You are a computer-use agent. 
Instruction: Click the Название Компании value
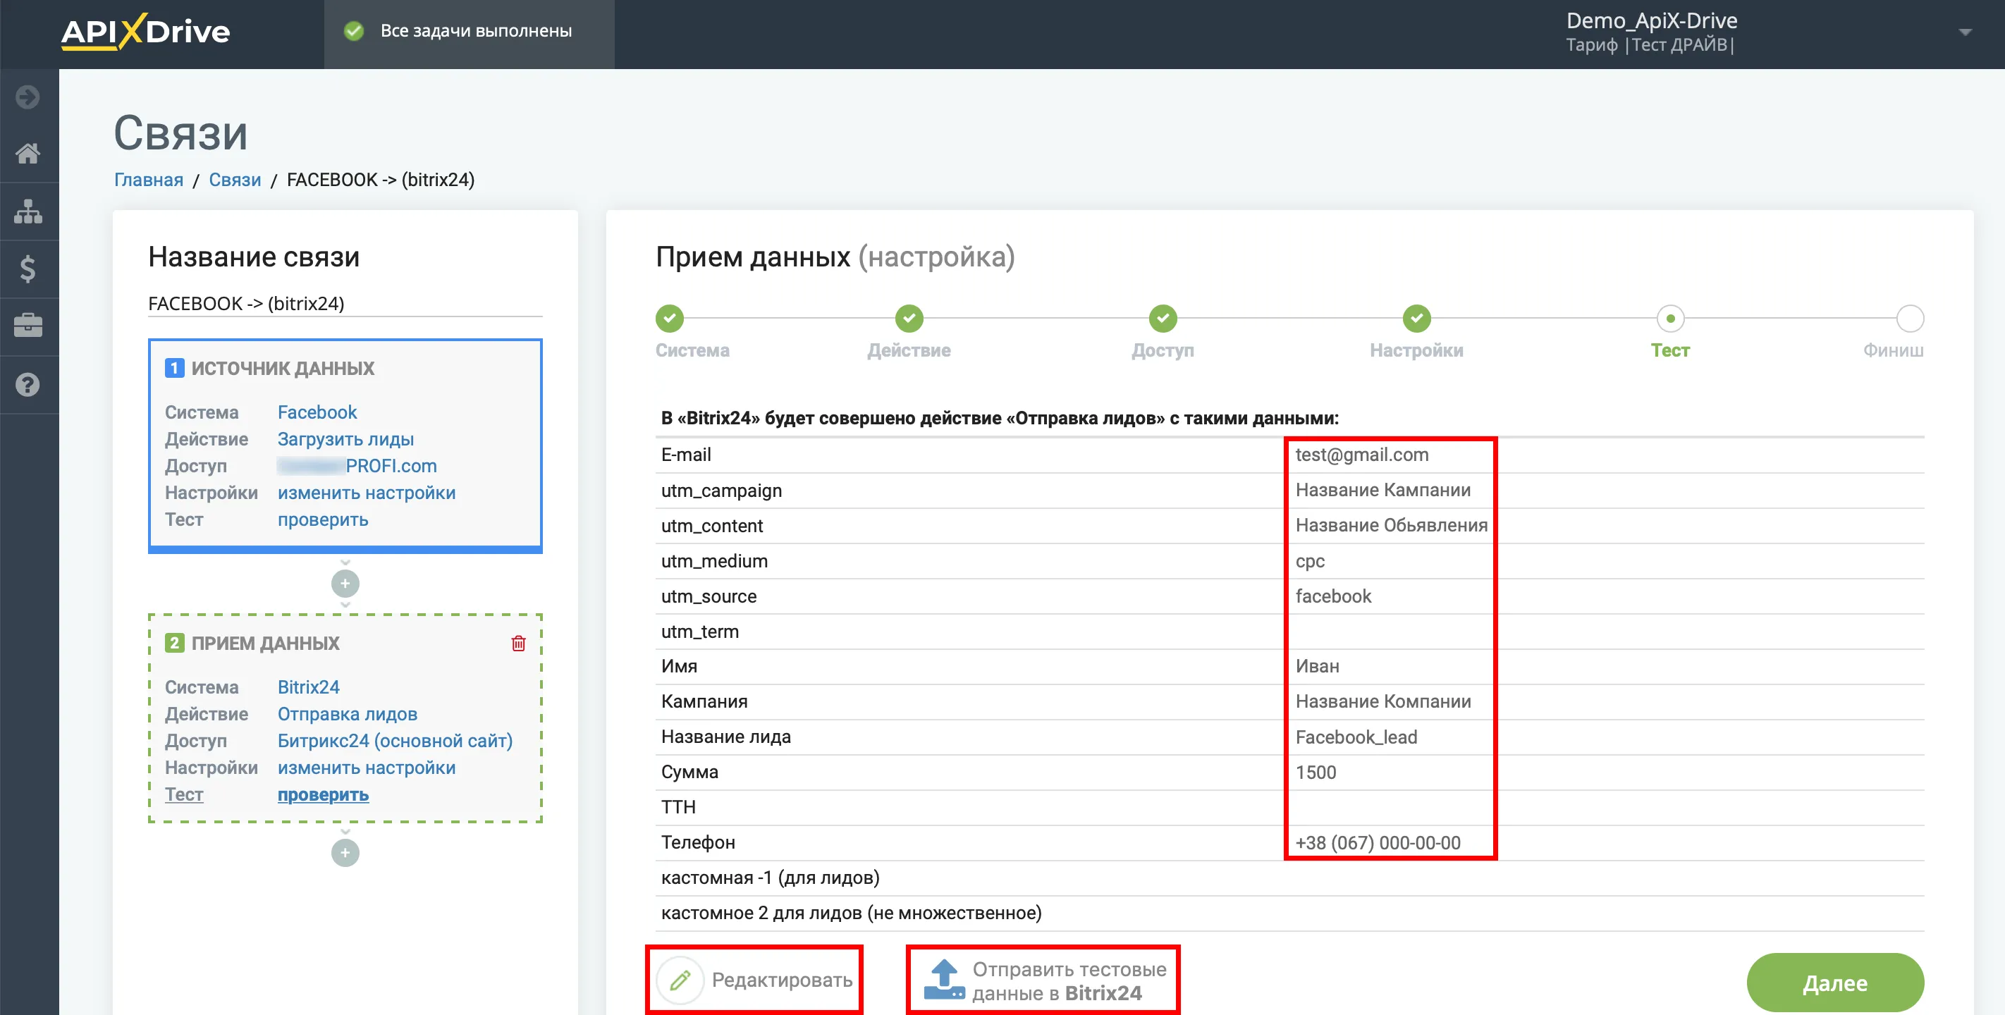(1383, 701)
